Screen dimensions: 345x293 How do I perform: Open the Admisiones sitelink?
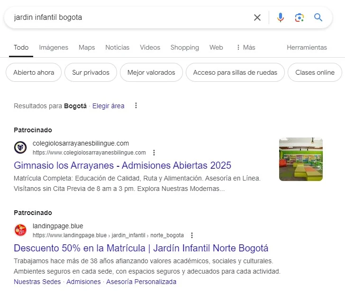click(83, 282)
